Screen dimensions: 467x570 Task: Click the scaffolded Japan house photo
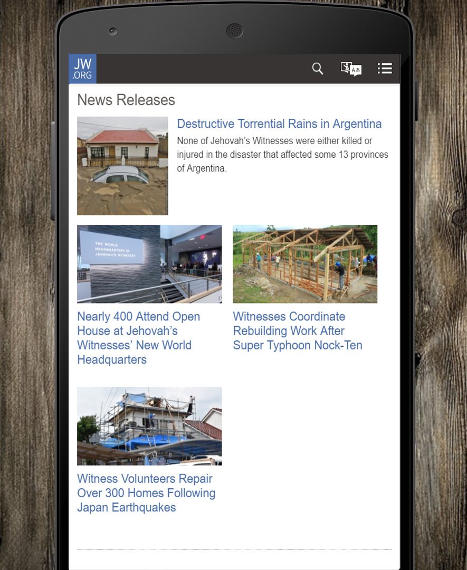149,426
